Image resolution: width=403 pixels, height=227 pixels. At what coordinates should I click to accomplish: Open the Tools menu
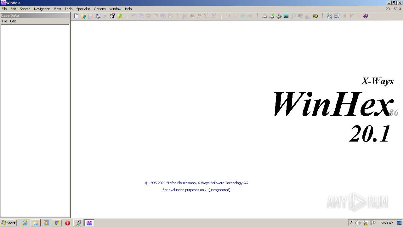[x=68, y=9]
